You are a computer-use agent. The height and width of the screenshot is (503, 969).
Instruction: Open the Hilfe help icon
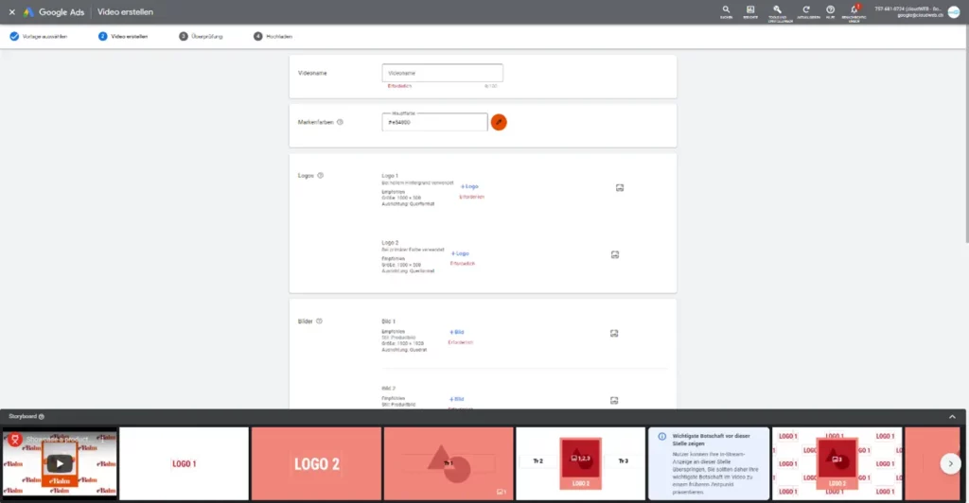click(x=830, y=10)
